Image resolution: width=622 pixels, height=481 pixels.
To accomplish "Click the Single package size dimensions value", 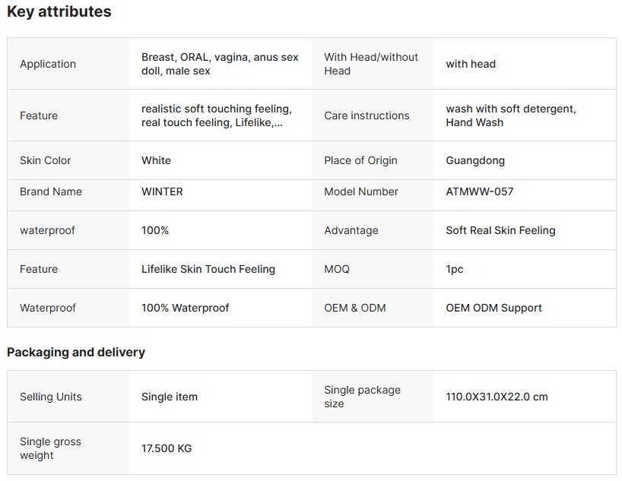I will (x=497, y=397).
